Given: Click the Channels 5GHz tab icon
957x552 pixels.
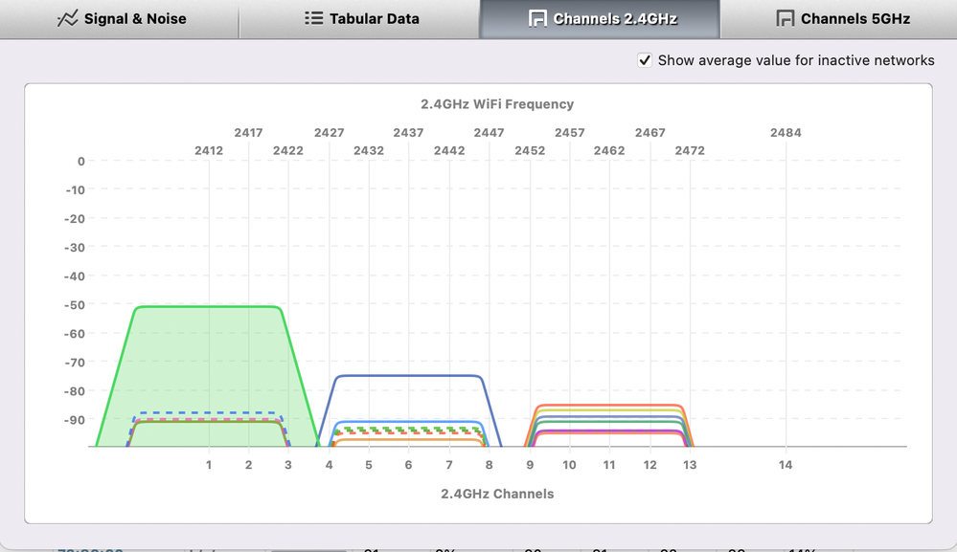Looking at the screenshot, I should point(785,18).
